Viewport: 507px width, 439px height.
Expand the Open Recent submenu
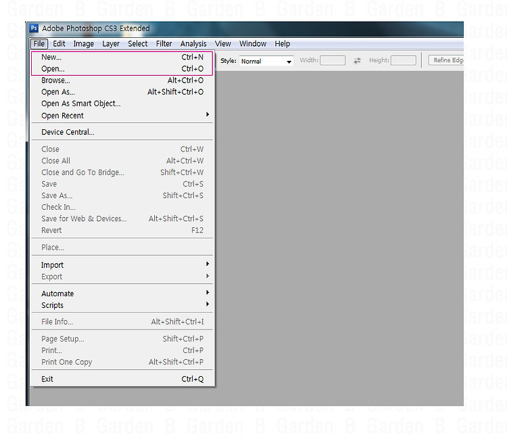[122, 116]
